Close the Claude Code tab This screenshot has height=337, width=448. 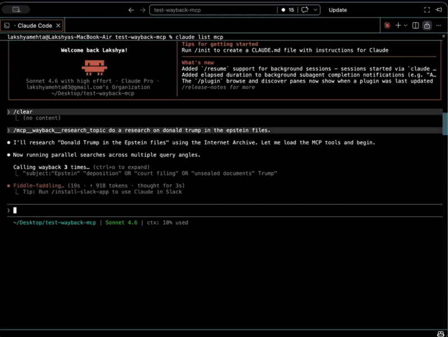pyautogui.click(x=58, y=26)
